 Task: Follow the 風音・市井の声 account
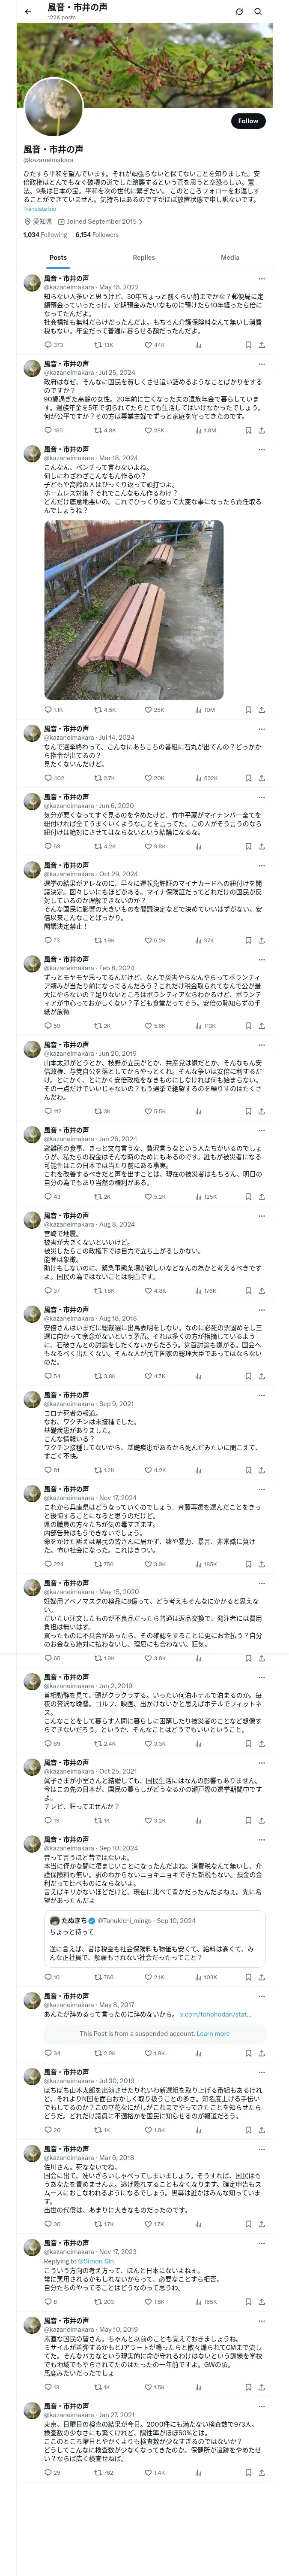click(x=247, y=121)
